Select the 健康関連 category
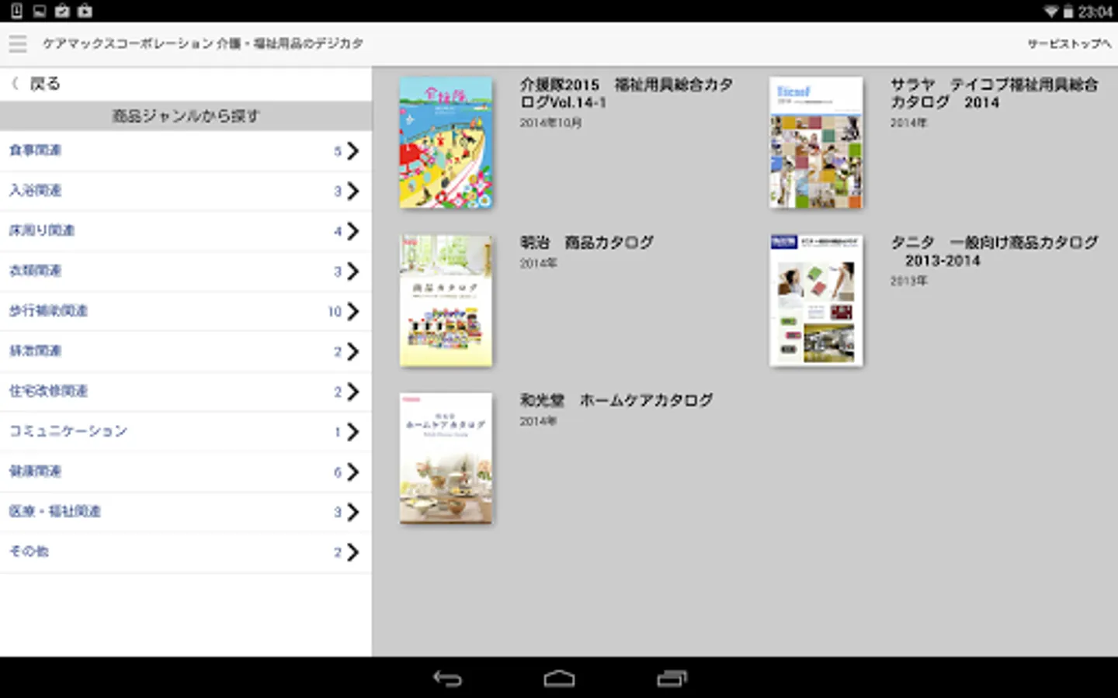The image size is (1118, 698). pos(186,472)
